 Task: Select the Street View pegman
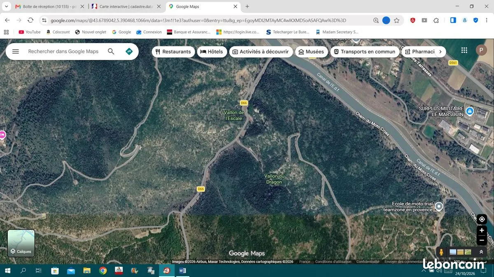pyautogui.click(x=441, y=252)
